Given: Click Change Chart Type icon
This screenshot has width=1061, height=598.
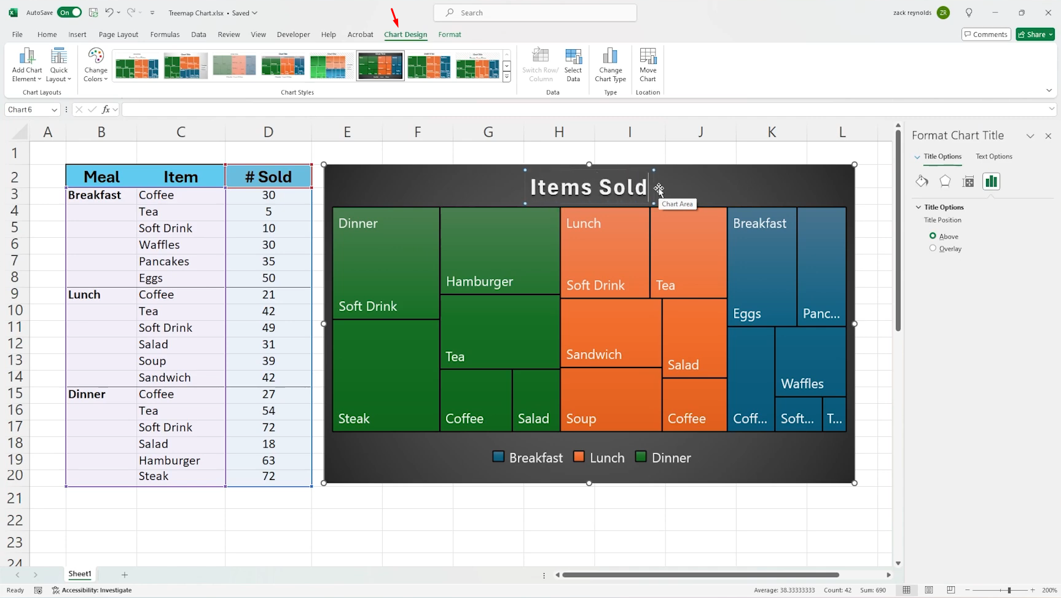Looking at the screenshot, I should coord(610,65).
